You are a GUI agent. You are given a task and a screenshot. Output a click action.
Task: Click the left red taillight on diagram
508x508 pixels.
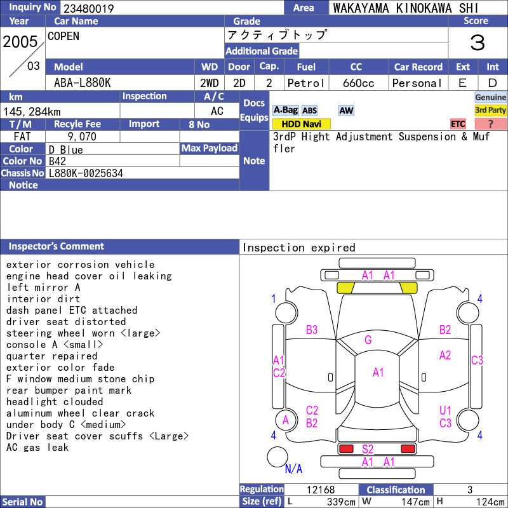click(x=346, y=449)
